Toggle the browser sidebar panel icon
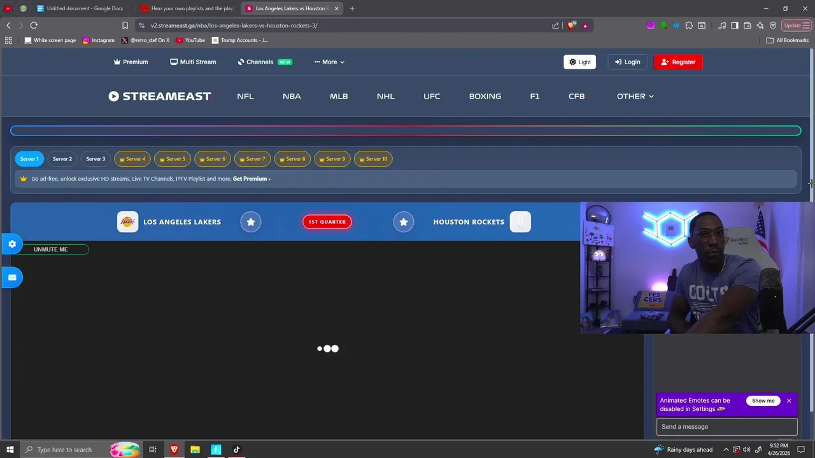Screen dimensions: 815x458 (x=735, y=25)
